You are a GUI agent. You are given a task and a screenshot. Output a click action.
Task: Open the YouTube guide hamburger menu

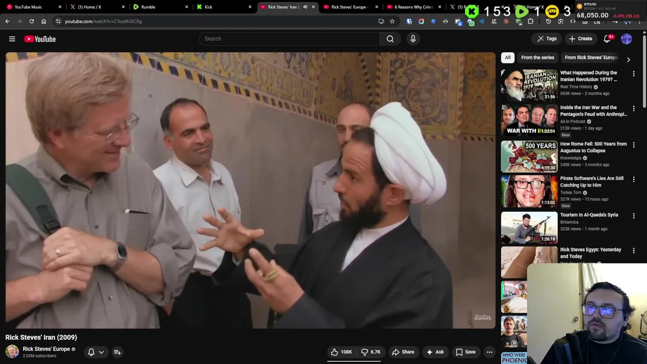coord(12,39)
